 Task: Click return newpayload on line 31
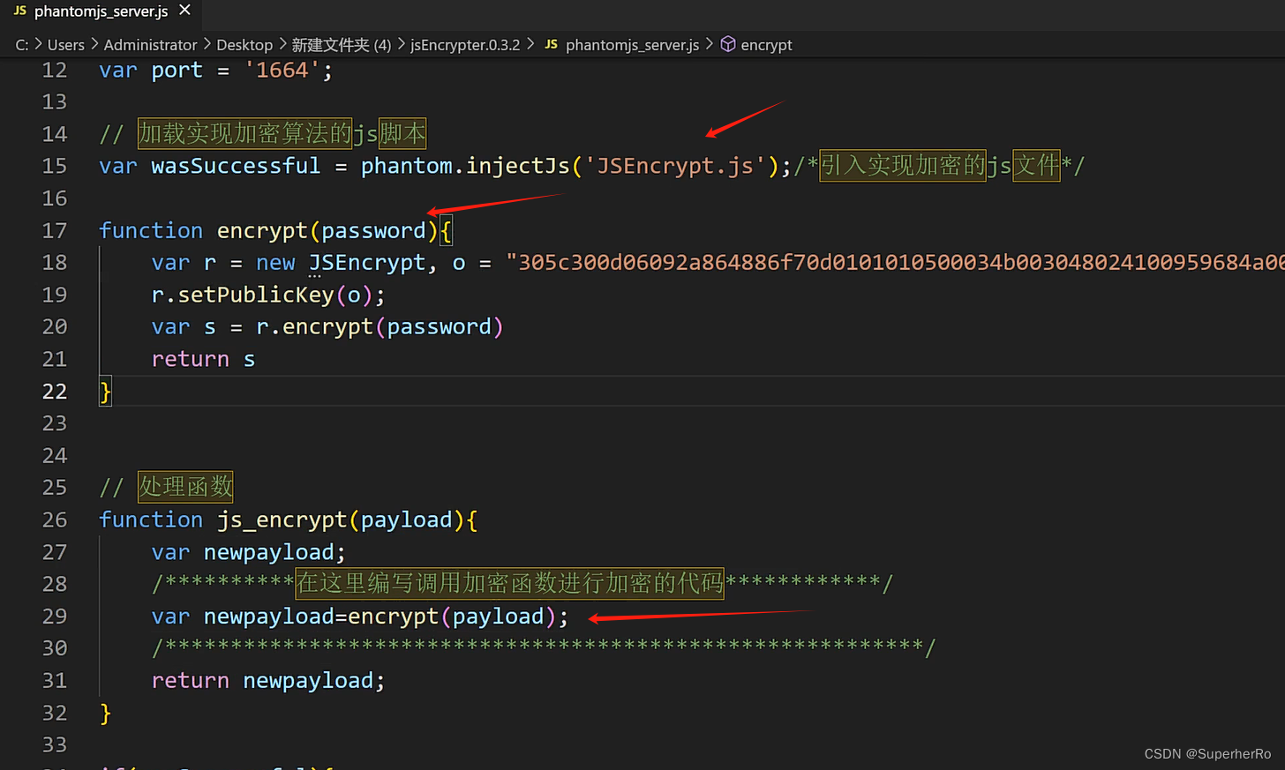tap(268, 680)
